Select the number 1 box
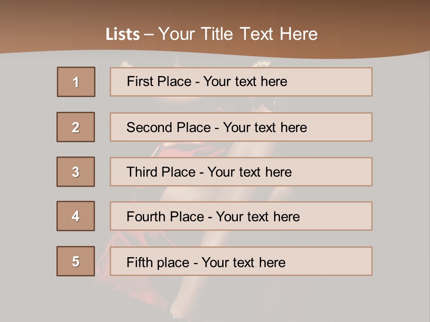Screen dimensions: 430x322 coord(76,82)
